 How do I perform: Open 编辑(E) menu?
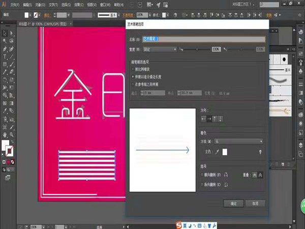pos(27,5)
